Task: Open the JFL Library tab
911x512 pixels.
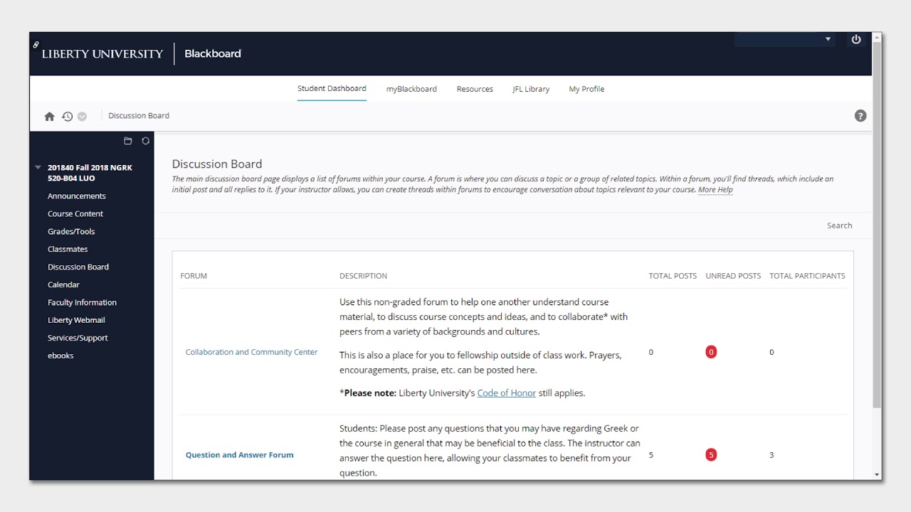Action: [x=531, y=89]
